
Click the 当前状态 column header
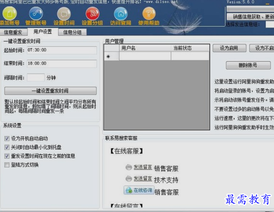tap(190, 48)
